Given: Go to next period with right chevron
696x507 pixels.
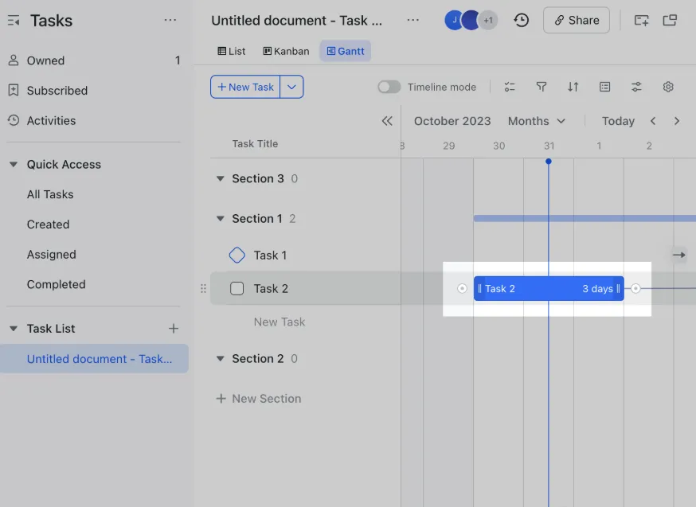Looking at the screenshot, I should (x=677, y=121).
